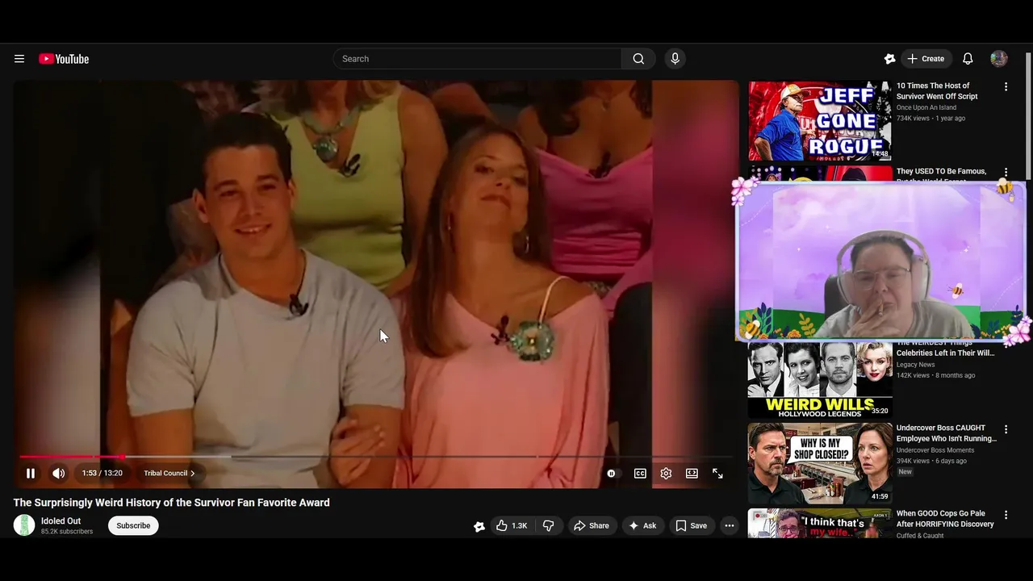Mute the video volume
1033x581 pixels.
59,474
